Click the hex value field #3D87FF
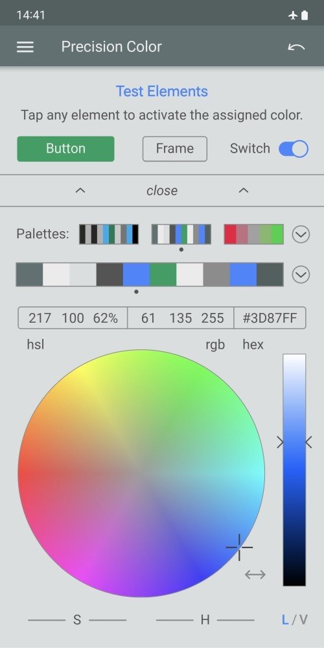 coord(270,318)
